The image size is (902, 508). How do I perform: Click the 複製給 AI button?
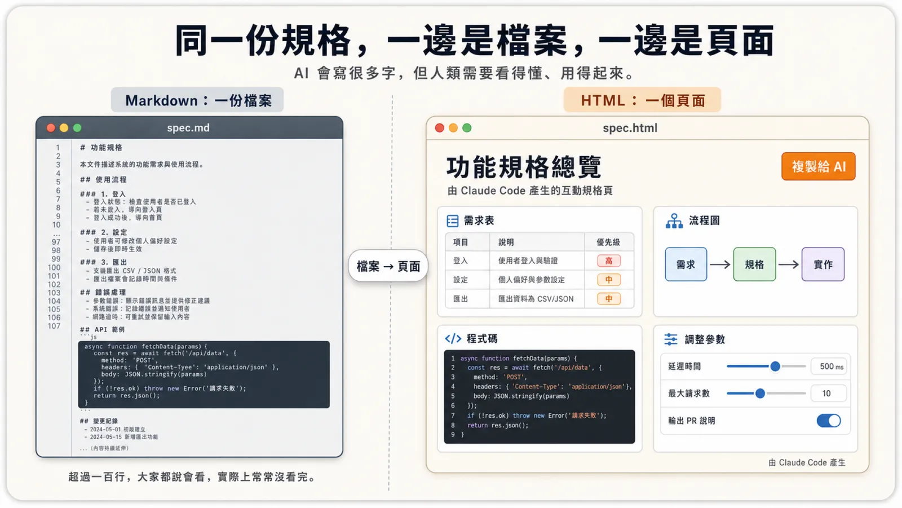[819, 166]
